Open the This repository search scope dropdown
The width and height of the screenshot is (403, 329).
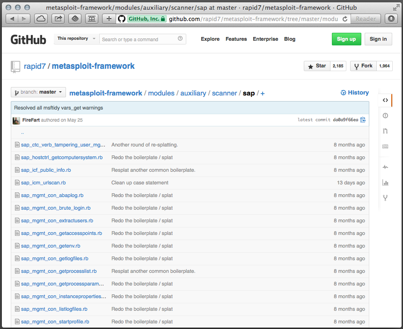pyautogui.click(x=76, y=39)
